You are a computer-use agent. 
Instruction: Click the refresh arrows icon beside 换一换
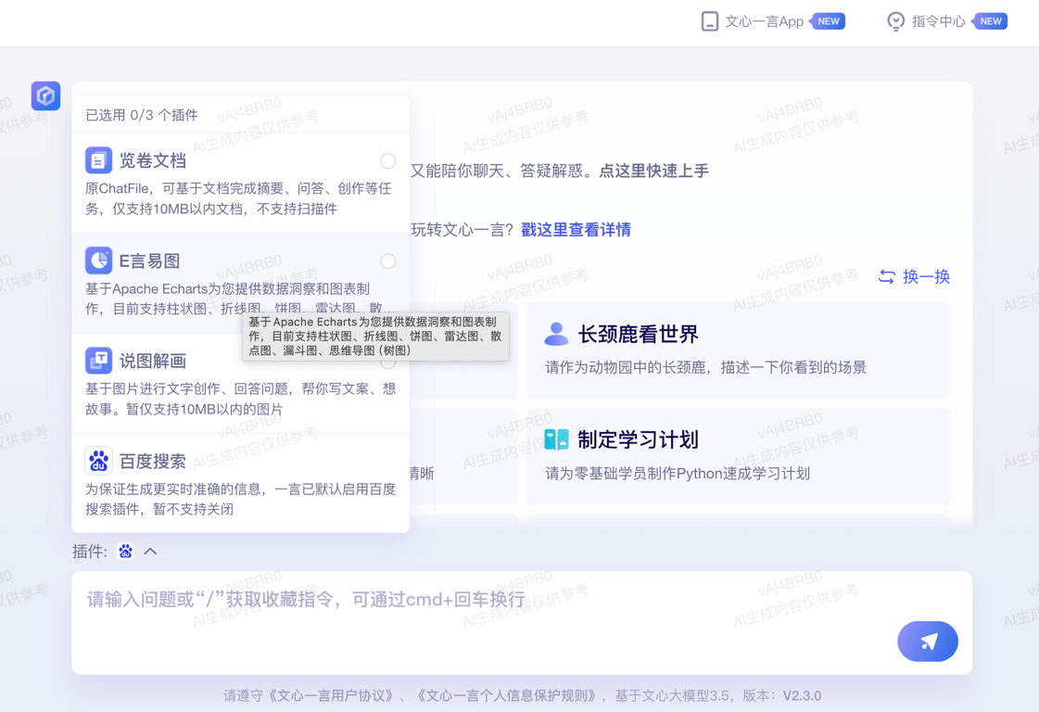887,276
